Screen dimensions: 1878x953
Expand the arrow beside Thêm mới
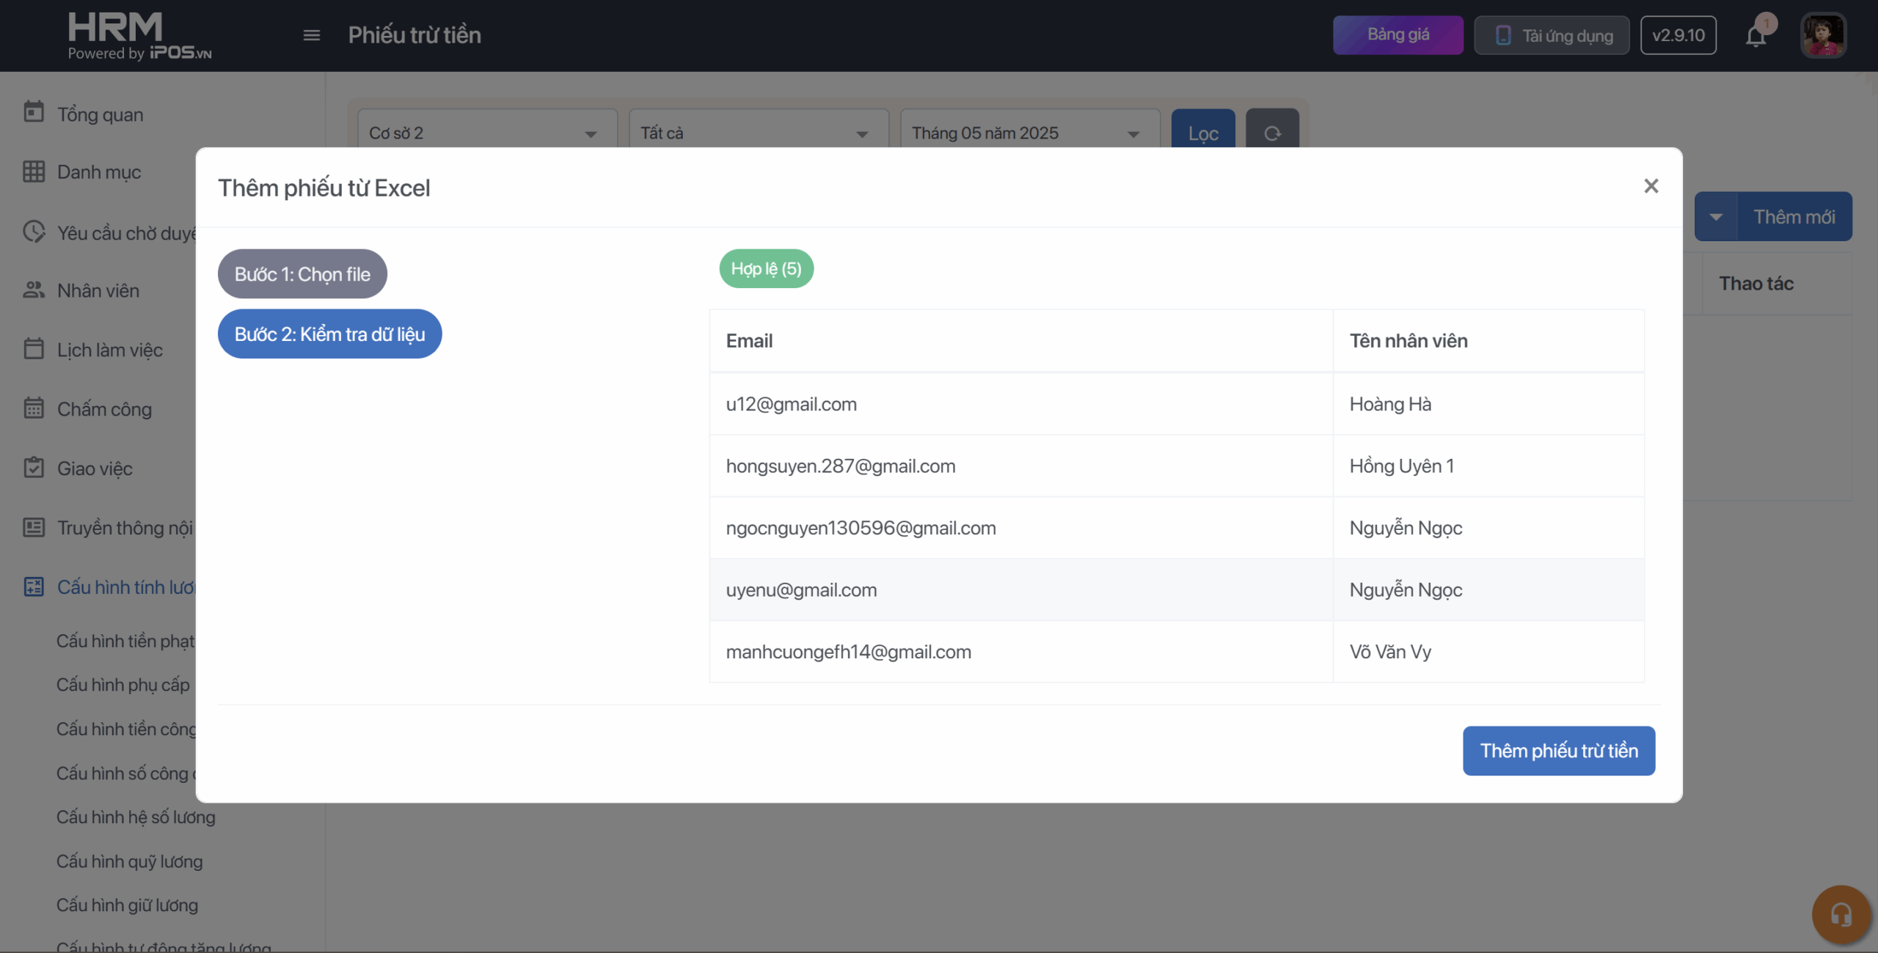[x=1716, y=217]
